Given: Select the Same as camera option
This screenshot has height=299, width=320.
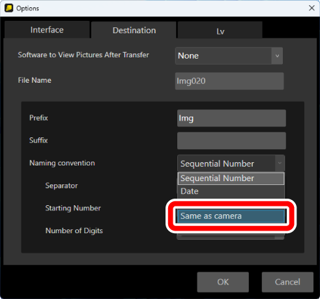Looking at the screenshot, I should tap(231, 216).
